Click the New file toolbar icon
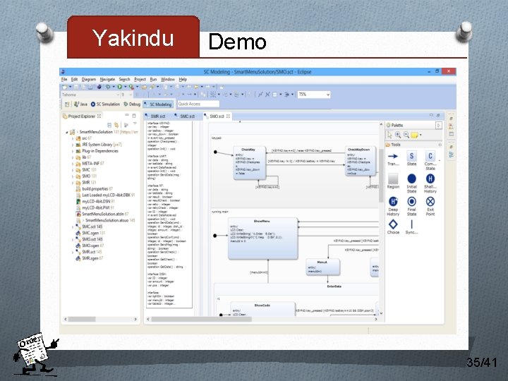The height and width of the screenshot is (381, 508). [x=64, y=87]
